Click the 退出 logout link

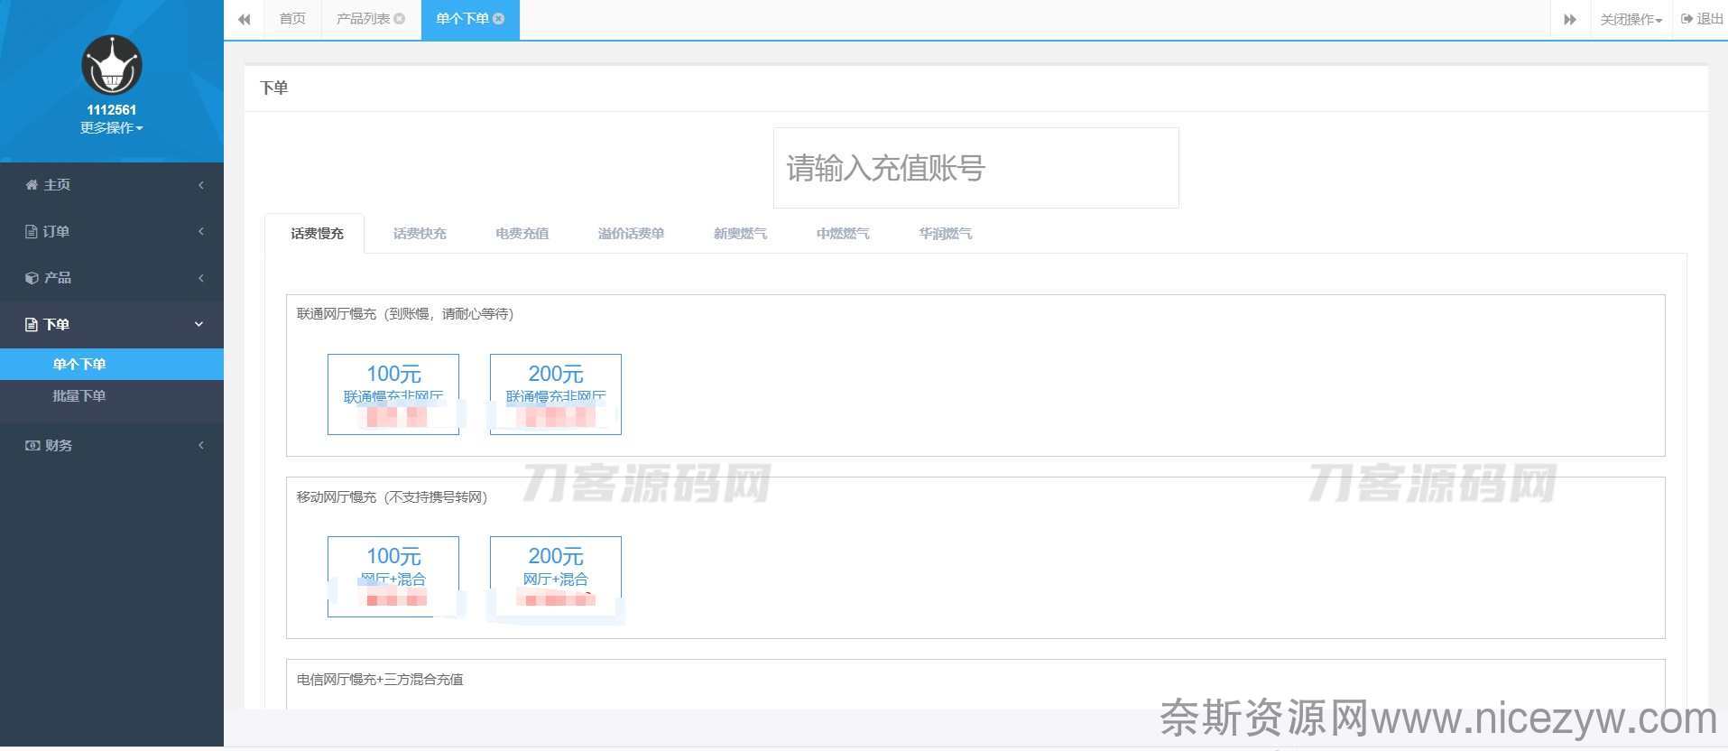[x=1702, y=19]
